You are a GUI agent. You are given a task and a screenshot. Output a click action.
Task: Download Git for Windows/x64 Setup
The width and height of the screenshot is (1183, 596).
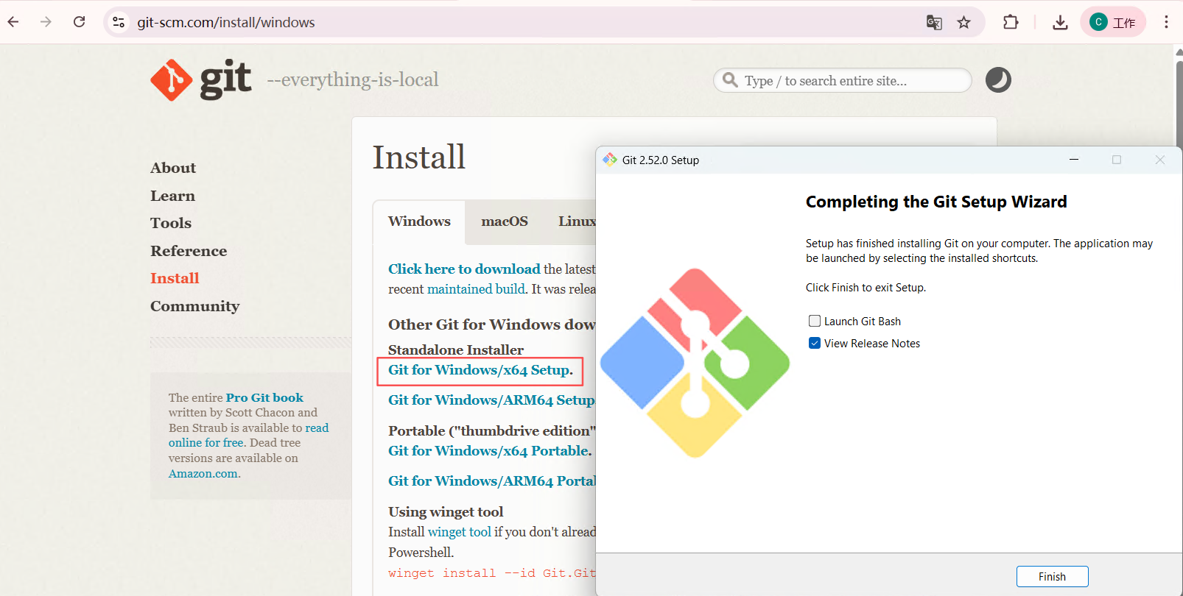pos(480,370)
